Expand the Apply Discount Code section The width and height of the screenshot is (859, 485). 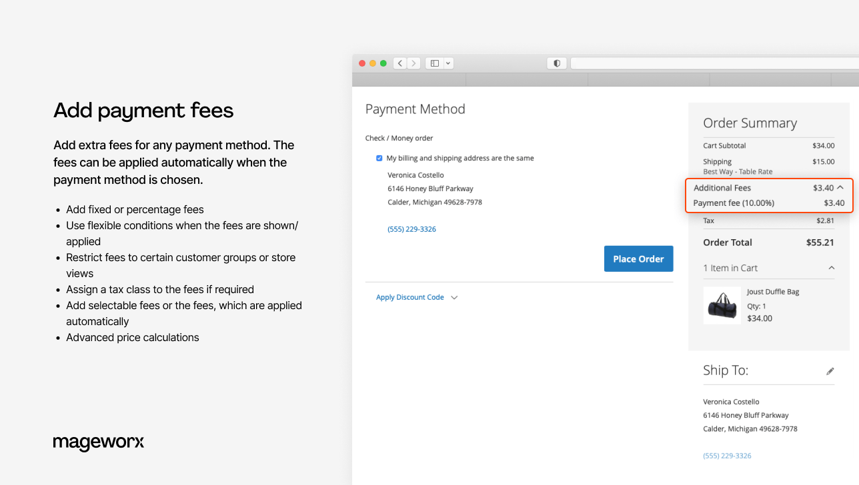coord(409,297)
